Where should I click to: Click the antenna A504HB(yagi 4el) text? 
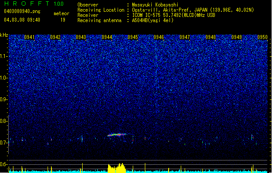tap(153, 20)
